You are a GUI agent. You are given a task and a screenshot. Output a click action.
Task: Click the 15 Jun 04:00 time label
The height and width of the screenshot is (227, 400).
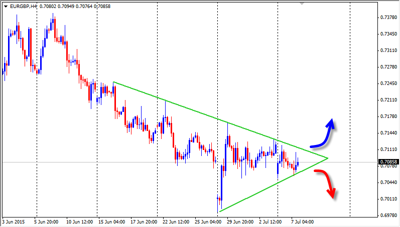112,222
